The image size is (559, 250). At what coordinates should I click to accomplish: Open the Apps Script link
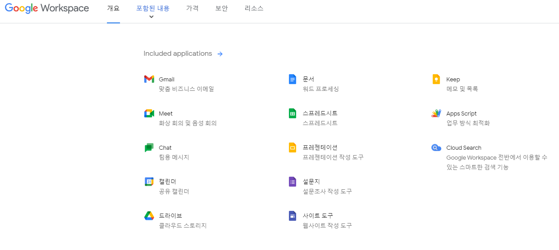coord(461,113)
